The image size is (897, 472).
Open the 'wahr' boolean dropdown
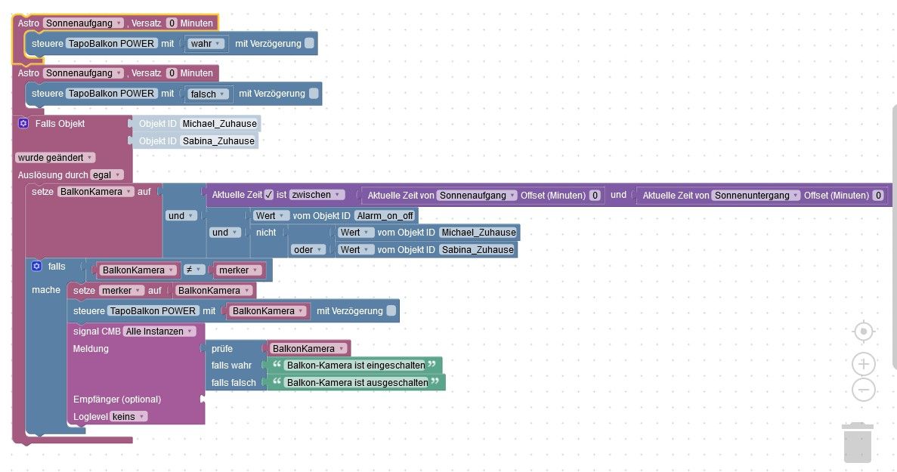tap(206, 44)
